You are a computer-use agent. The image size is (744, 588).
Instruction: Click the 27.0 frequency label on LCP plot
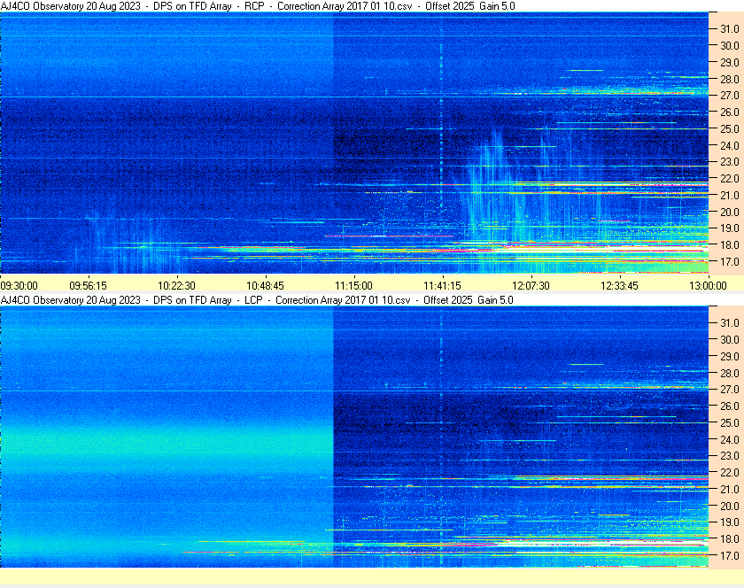coord(730,389)
